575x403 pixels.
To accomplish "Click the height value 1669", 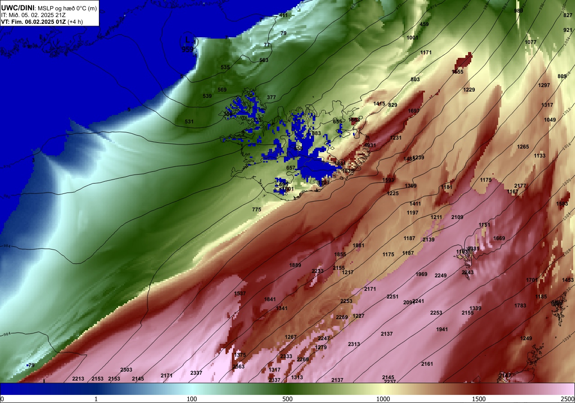I will (x=499, y=238).
